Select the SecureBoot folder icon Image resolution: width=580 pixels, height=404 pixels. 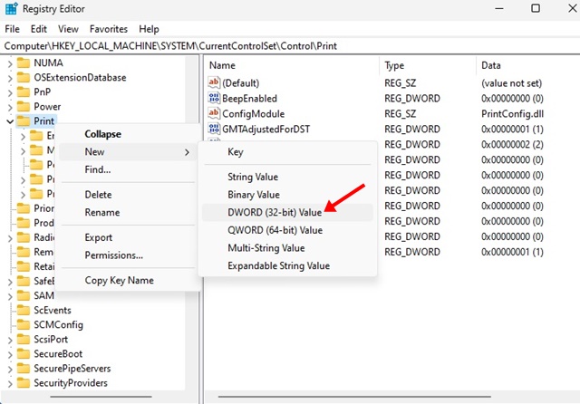24,354
